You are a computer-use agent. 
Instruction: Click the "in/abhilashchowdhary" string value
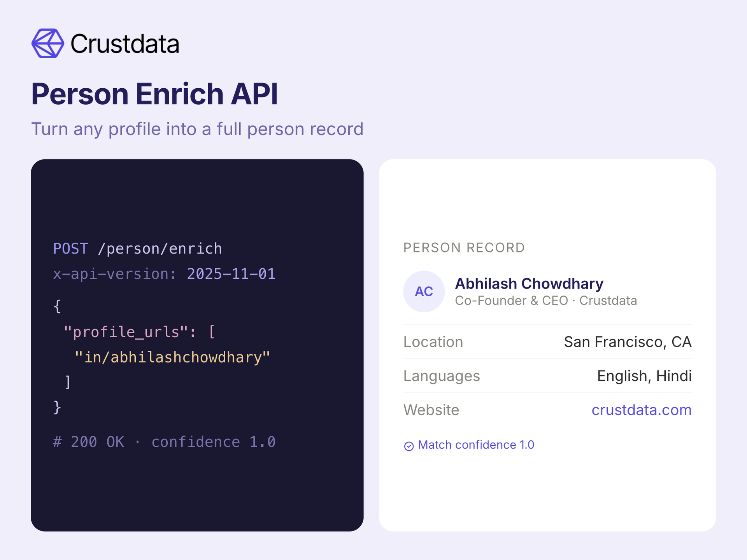(172, 357)
